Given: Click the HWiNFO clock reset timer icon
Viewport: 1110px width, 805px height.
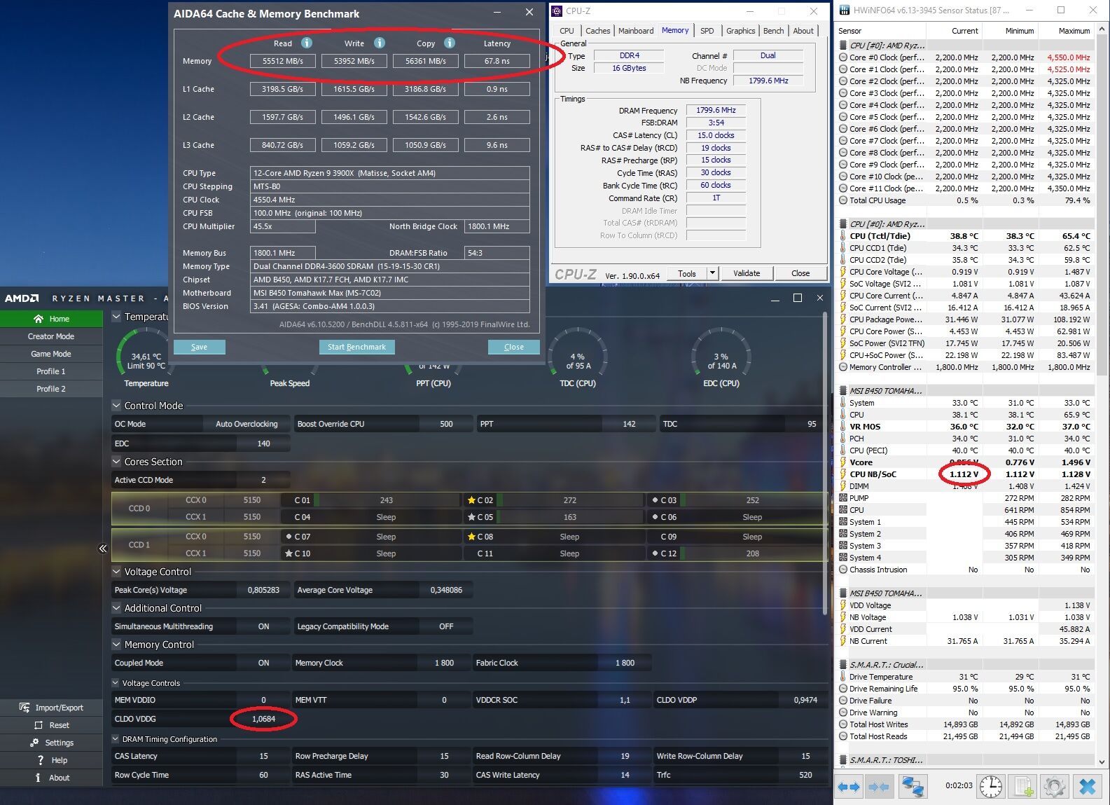Looking at the screenshot, I should [x=990, y=786].
